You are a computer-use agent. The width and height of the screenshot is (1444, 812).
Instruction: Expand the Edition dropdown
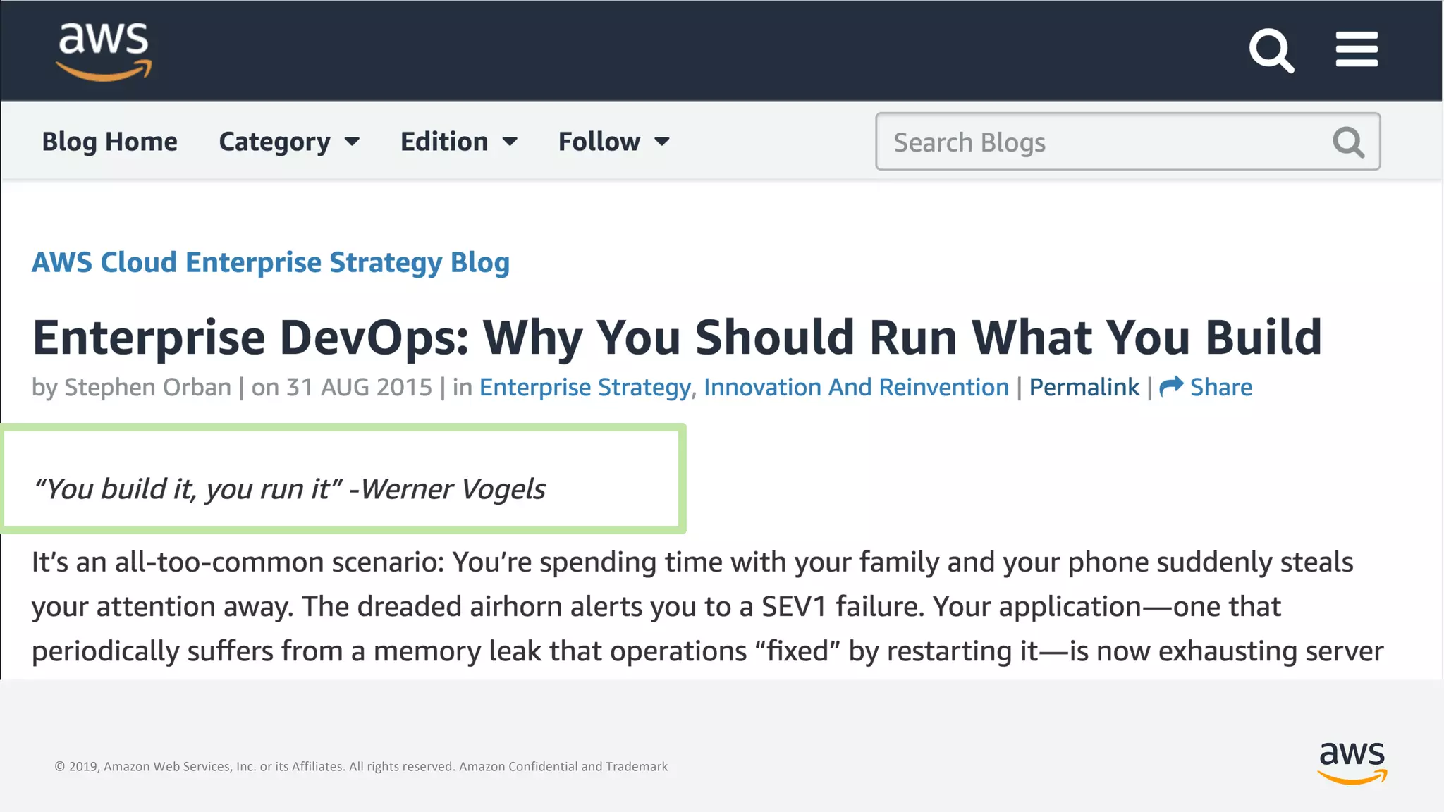point(459,142)
